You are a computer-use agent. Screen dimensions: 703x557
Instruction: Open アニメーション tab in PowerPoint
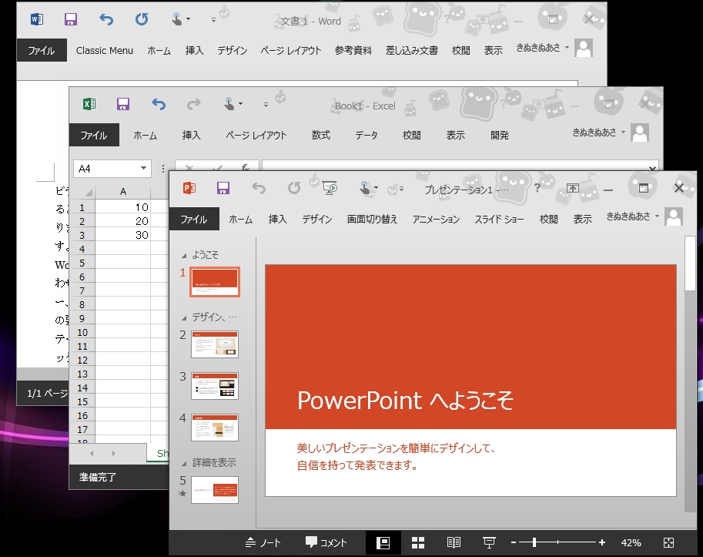436,219
